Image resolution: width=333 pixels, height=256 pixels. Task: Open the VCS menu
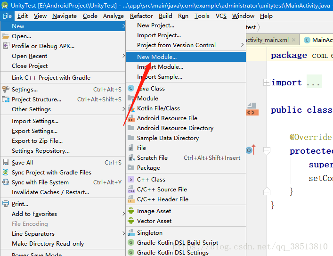[221, 16]
